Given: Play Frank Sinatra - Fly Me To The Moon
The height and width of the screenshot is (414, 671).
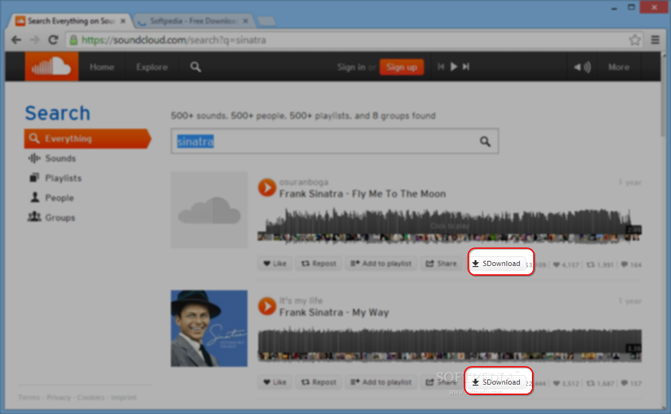Looking at the screenshot, I should point(267,188).
